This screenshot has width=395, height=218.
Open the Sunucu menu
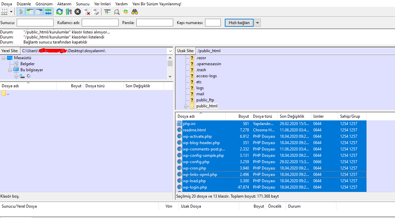83,4
